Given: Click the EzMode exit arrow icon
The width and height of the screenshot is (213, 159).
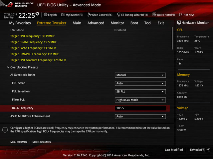Looking at the screenshot, I should pyautogui.click(x=208, y=150).
